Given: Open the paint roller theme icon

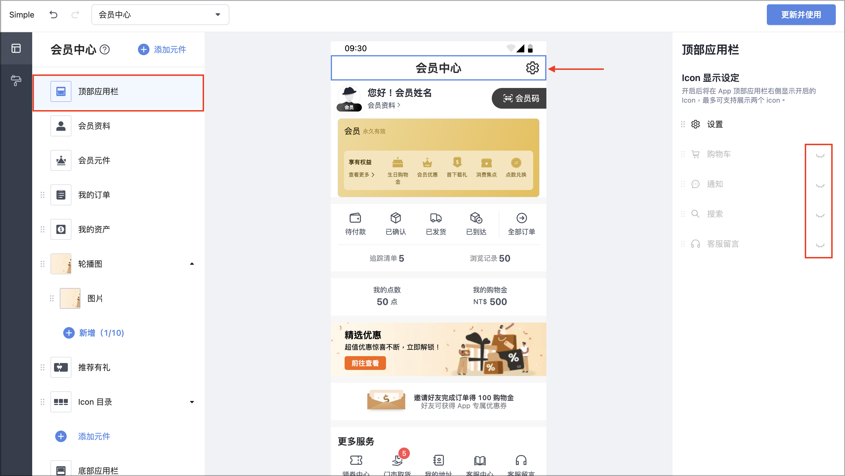Looking at the screenshot, I should point(16,80).
